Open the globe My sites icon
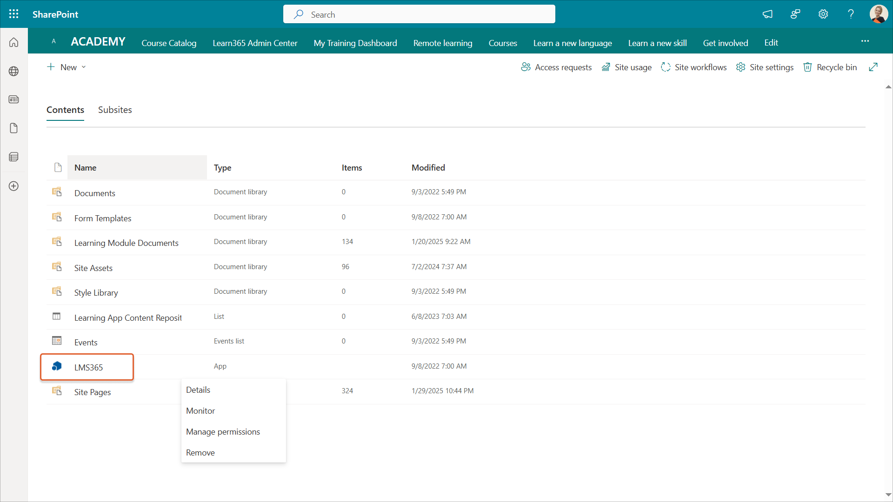Screen dimensions: 893x502 pos(14,71)
